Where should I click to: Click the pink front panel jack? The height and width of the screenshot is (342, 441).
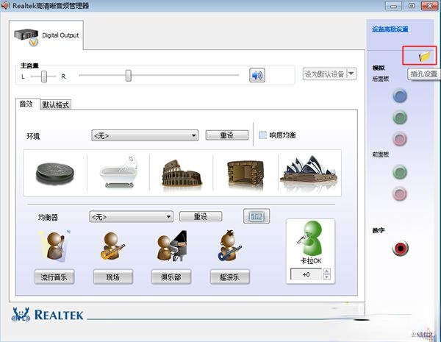tap(400, 194)
